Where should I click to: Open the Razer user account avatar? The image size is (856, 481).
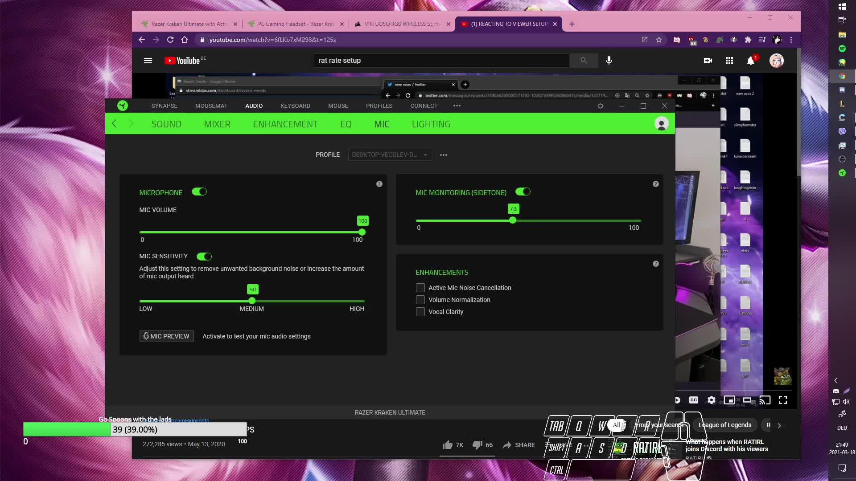[661, 123]
